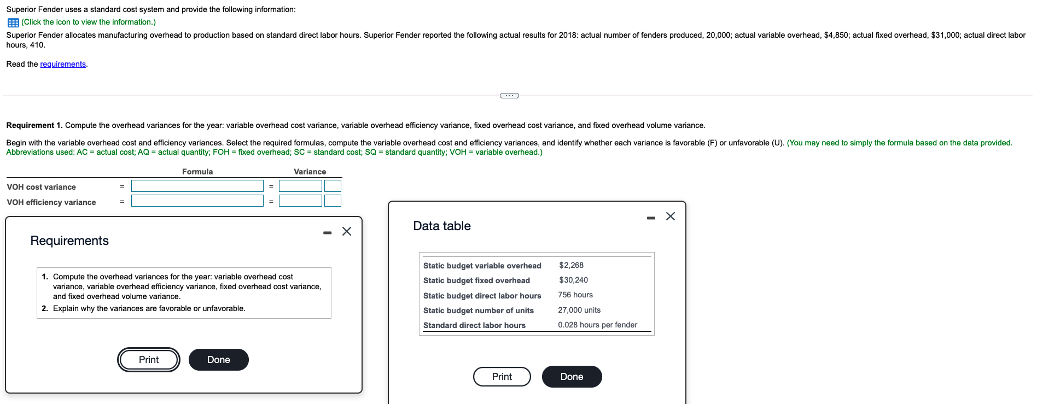Click the VOH efficiency variance amount field
Viewport: 1037px width, 404px height.
pos(300,201)
